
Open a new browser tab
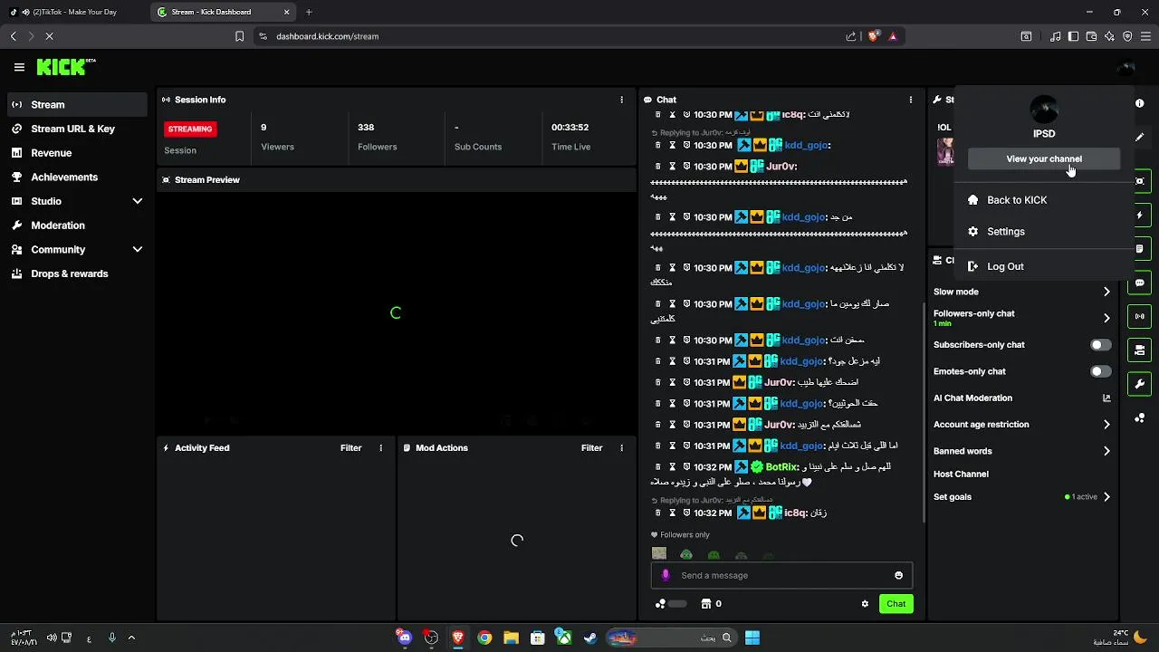pos(309,12)
